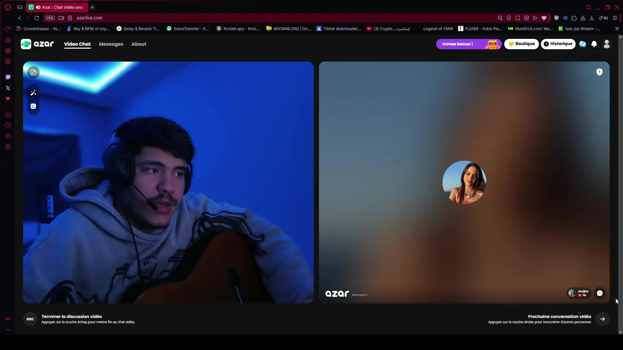Open the SwissTransfer bookmark

click(x=187, y=29)
